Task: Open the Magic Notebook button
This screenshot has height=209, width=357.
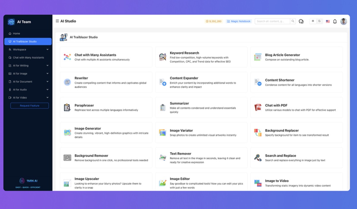Action: point(239,21)
